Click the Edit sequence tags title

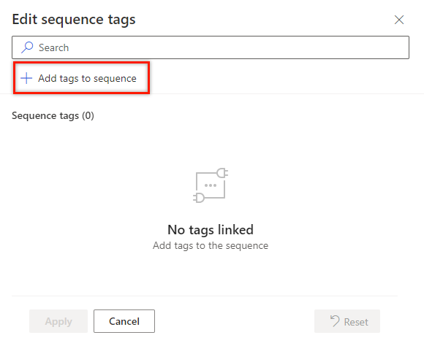tap(74, 20)
